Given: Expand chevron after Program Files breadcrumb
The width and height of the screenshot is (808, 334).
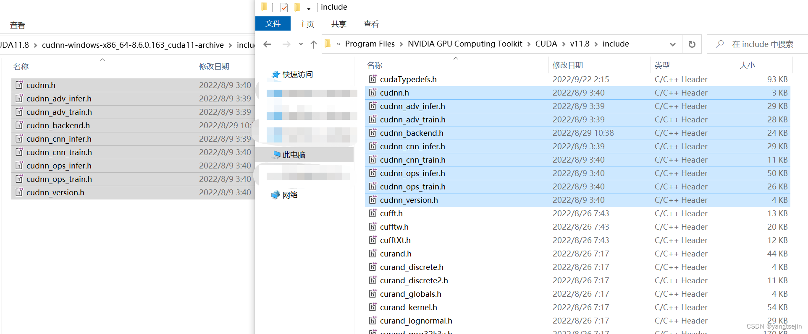Looking at the screenshot, I should tap(401, 44).
